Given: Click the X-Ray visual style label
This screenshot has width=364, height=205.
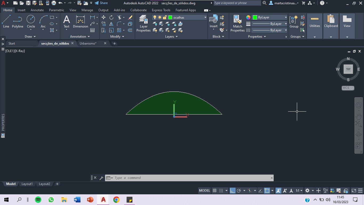Looking at the screenshot, I should 20,51.
